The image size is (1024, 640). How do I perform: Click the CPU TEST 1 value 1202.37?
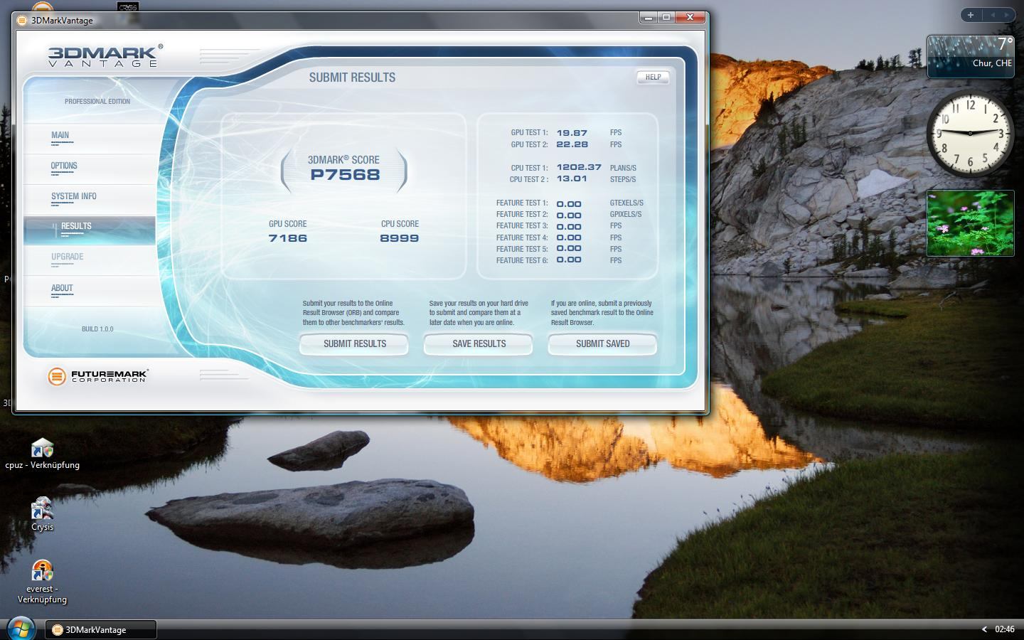click(x=579, y=168)
